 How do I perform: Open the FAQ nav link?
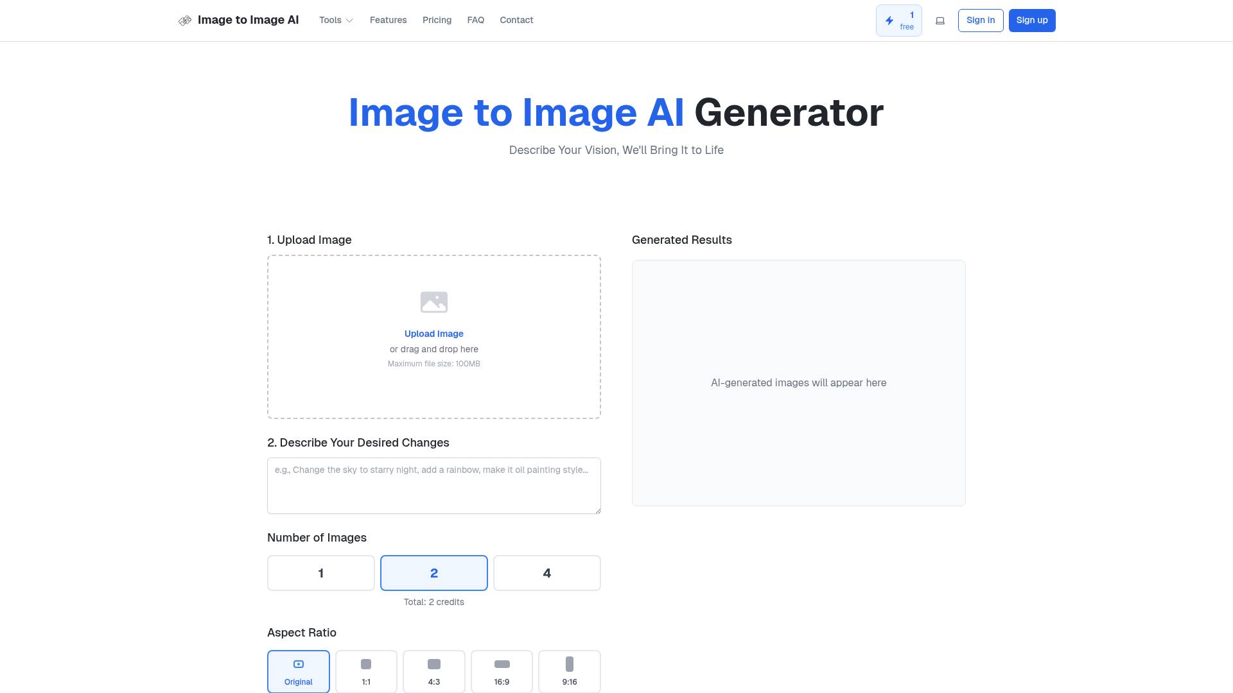pos(476,21)
